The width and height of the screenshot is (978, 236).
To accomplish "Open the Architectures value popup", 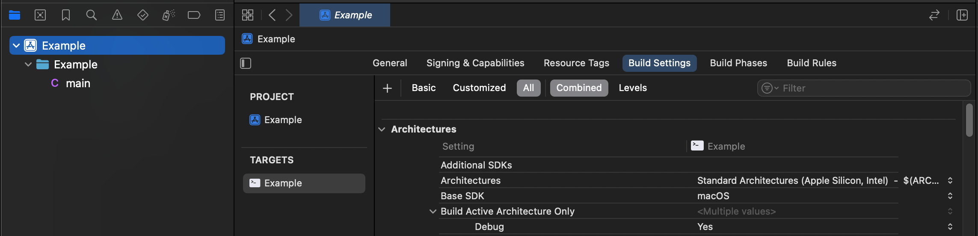I will tap(950, 180).
